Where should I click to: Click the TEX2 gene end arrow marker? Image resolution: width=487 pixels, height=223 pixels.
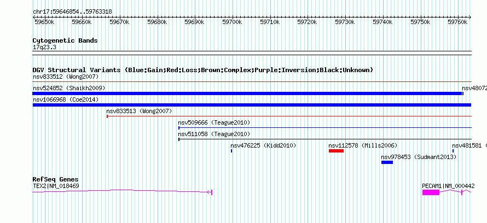point(210,192)
